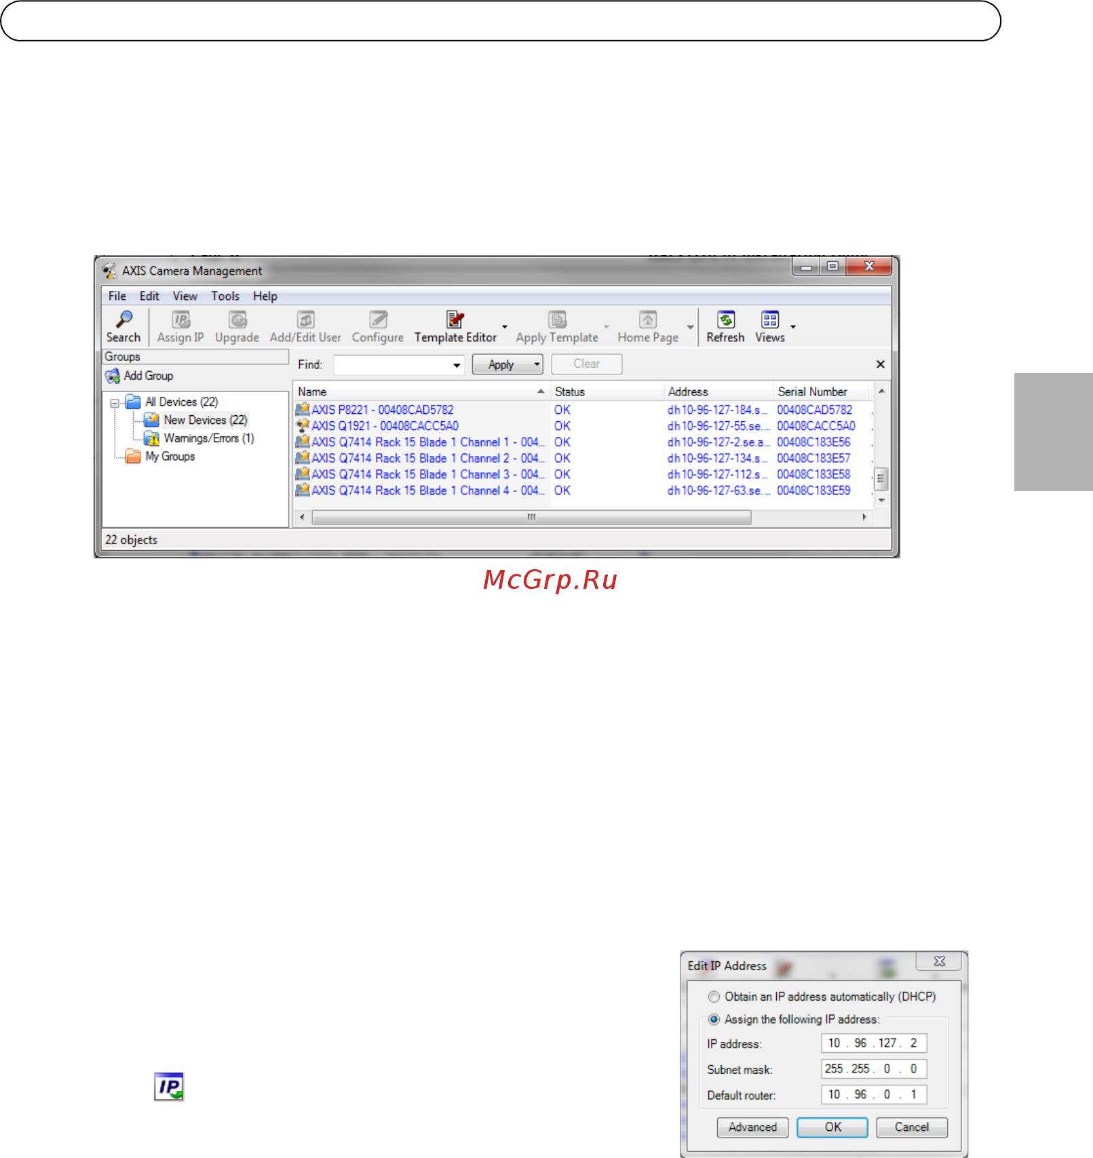Select Warnings/Errors (1) in tree

pyautogui.click(x=199, y=438)
